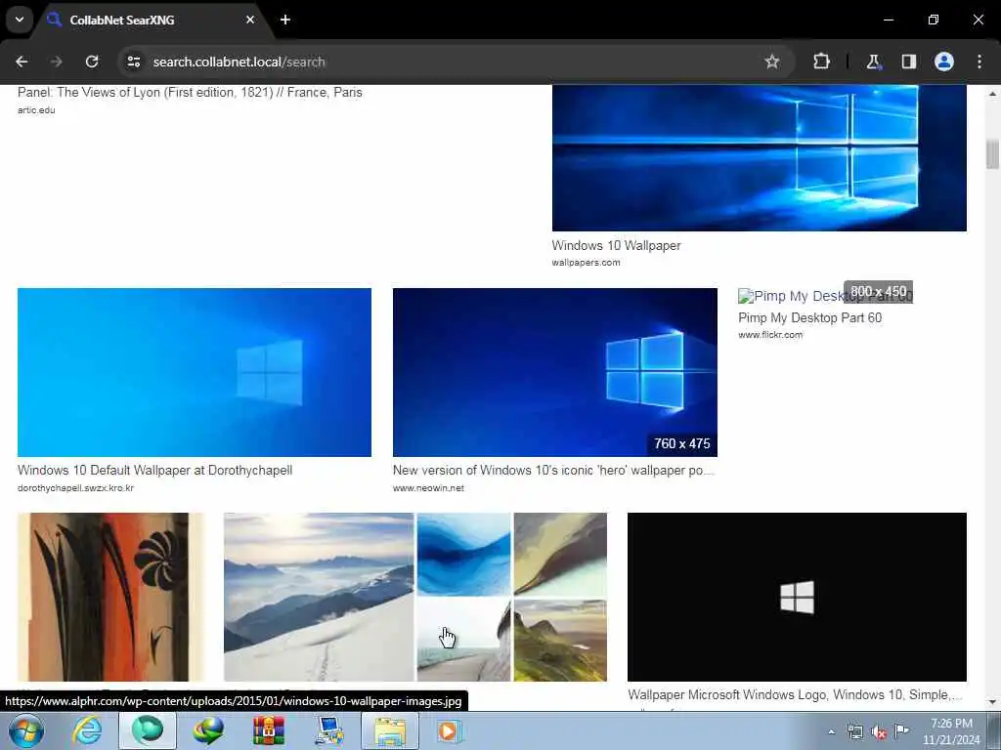The width and height of the screenshot is (1001, 750).
Task: Click the dorothychapell.swzx.kro.kr source text
Action: click(x=75, y=488)
